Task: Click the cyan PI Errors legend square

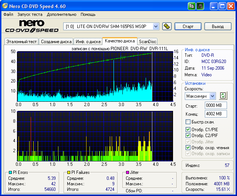Action: pyautogui.click(x=10, y=172)
